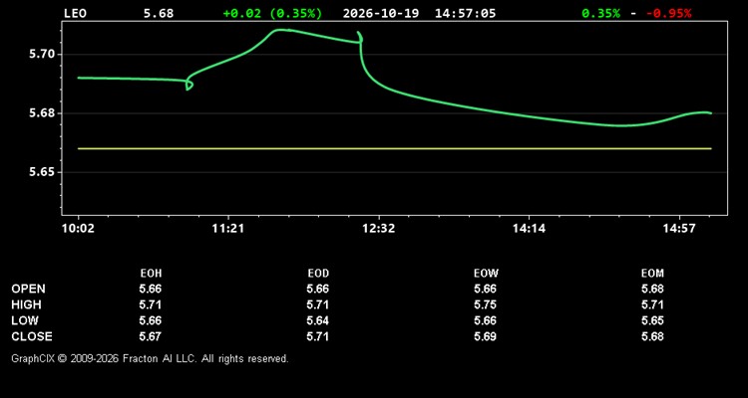Click the EOM low value 5.65
748x398 pixels.
(x=652, y=320)
